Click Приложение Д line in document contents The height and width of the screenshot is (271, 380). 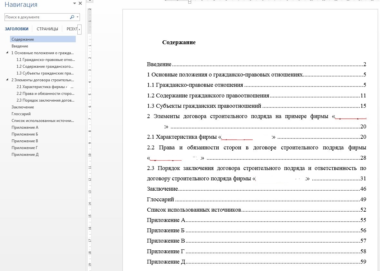(x=257, y=262)
